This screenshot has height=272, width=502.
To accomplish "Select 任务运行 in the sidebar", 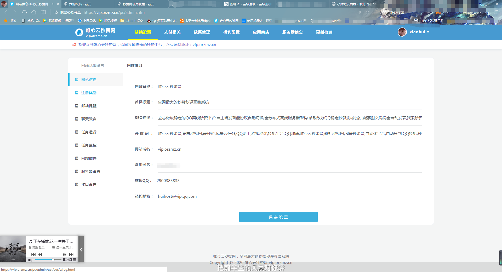I will (x=96, y=132).
